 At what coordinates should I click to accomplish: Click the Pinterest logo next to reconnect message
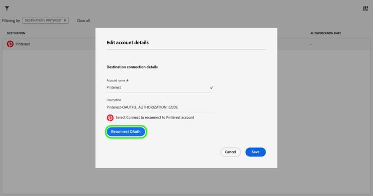coord(110,118)
